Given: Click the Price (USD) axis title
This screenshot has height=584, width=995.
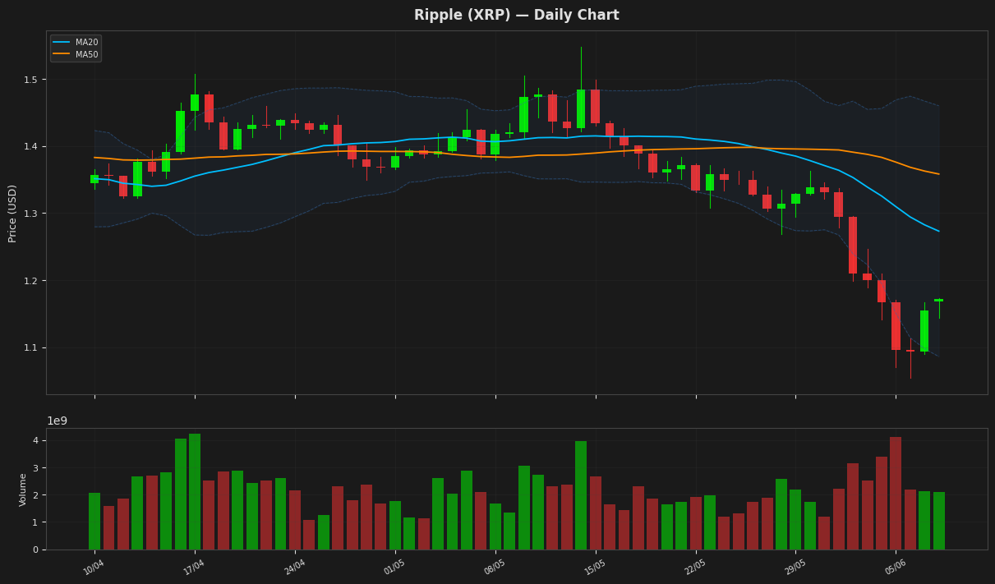Looking at the screenshot, I should tap(12, 213).
